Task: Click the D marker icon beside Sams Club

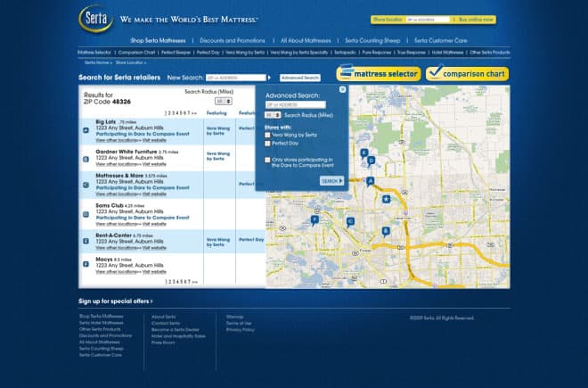Action: pos(86,214)
